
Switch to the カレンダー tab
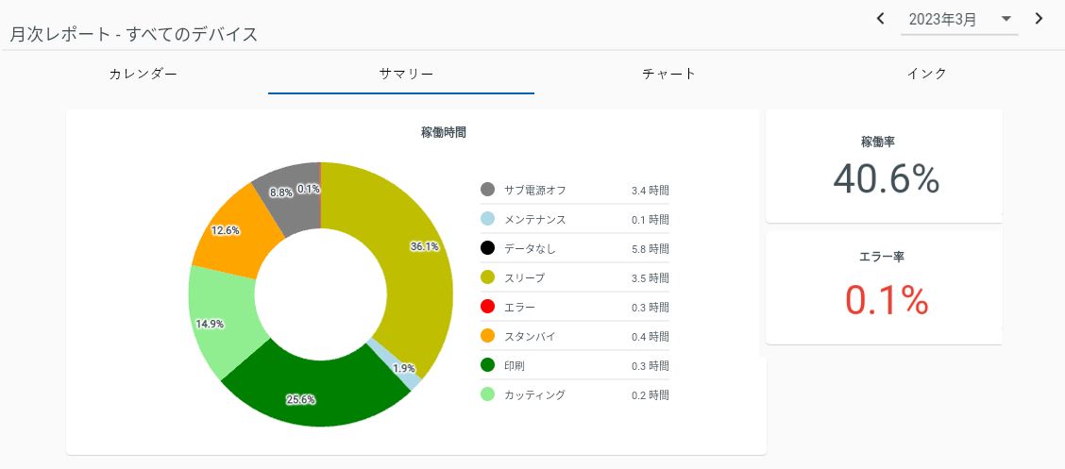coord(143,74)
